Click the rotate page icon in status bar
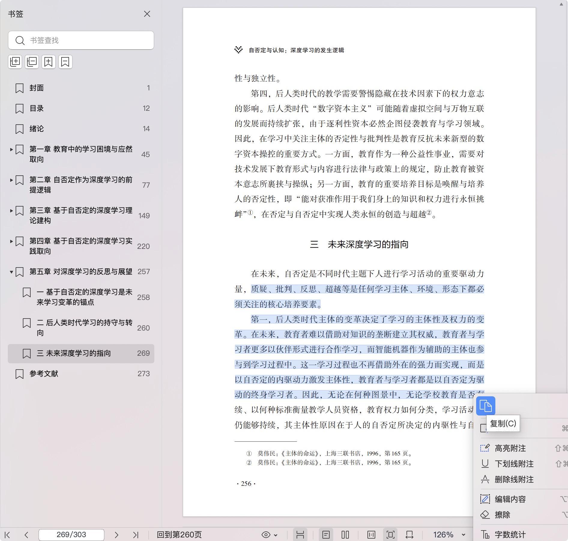 409,535
